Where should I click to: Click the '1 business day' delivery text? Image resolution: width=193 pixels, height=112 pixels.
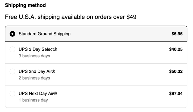[33, 100]
